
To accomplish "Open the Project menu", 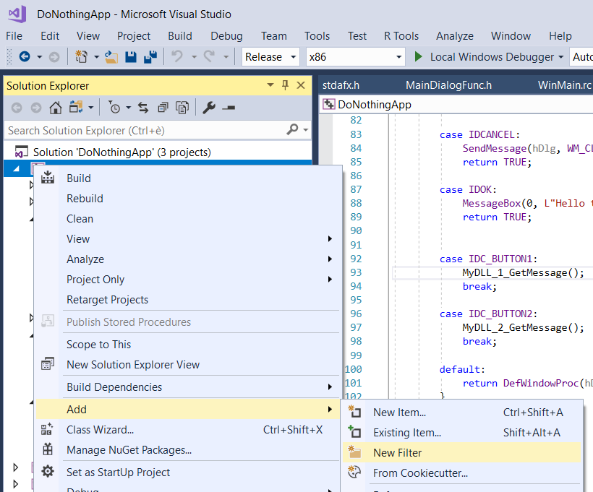I will click(x=134, y=36).
